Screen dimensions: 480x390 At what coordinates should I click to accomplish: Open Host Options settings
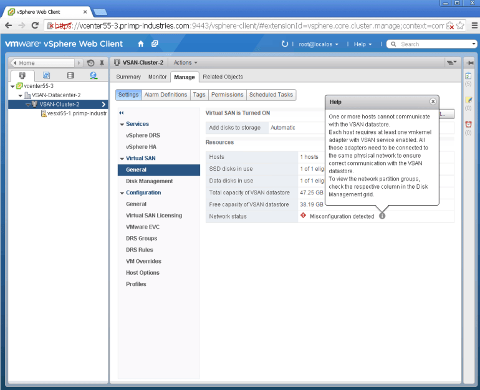(143, 272)
